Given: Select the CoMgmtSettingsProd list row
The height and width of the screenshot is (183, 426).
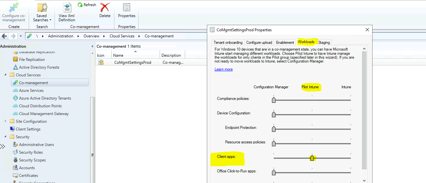Looking at the screenshot, I should point(151,63).
